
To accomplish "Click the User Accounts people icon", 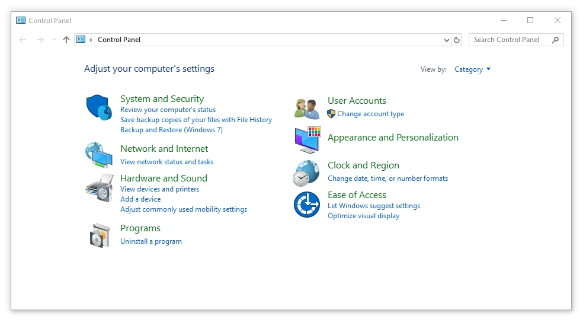I will [307, 109].
